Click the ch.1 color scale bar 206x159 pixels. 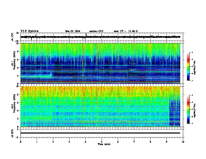coord(188,67)
